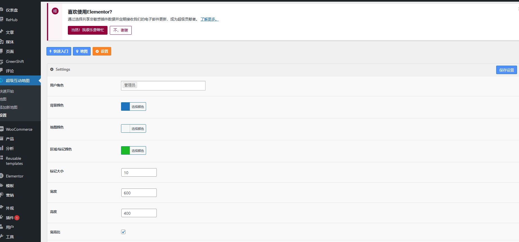This screenshot has height=242, width=519.
Task: Click the Plugins icon in sidebar
Action: 2,217
